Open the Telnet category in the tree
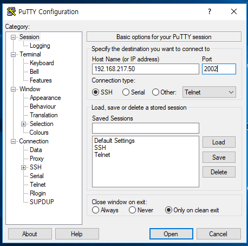 38,185
